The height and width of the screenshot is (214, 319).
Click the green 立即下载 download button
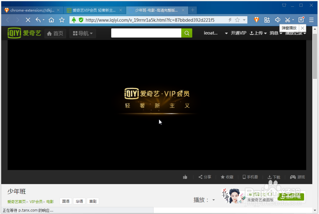291,197
